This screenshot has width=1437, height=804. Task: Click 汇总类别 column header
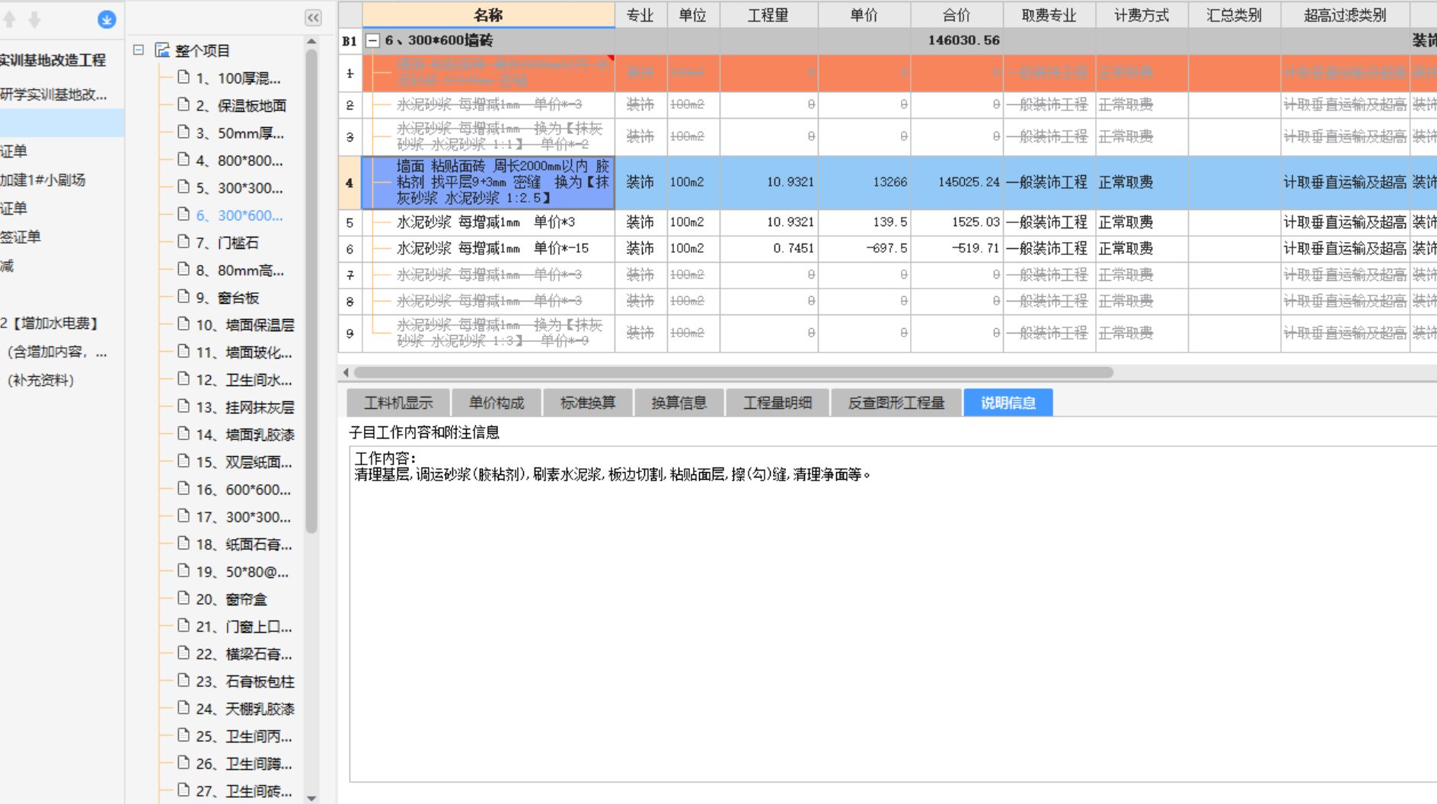[x=1234, y=15]
